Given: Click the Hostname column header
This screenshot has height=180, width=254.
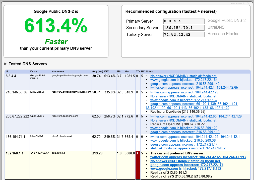Looking at the screenshot, I should pyautogui.click(x=58, y=72).
